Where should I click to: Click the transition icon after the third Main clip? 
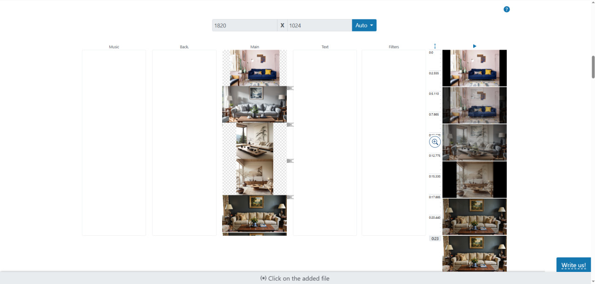pos(290,161)
